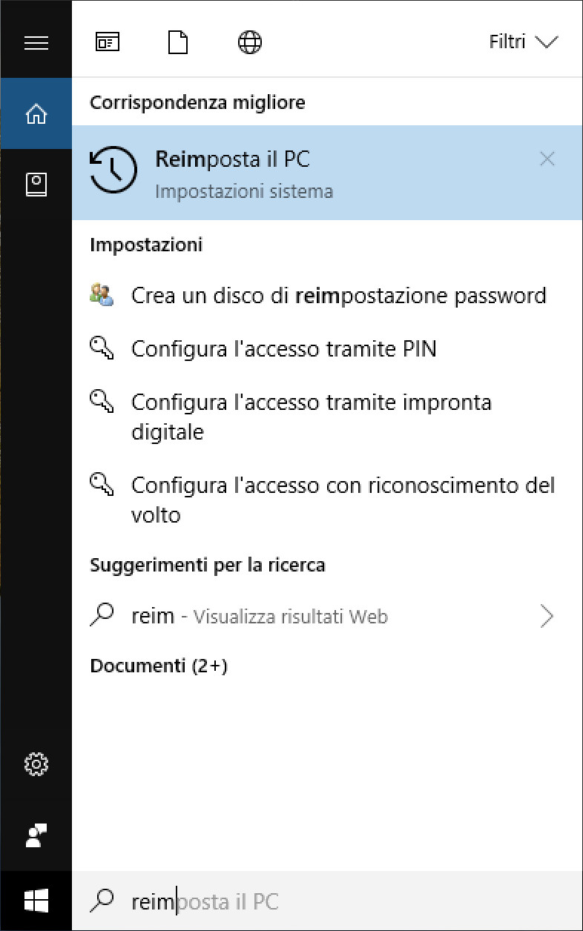Screen dimensions: 583x931
Task: Click the Windows Start button
Action: [36, 901]
